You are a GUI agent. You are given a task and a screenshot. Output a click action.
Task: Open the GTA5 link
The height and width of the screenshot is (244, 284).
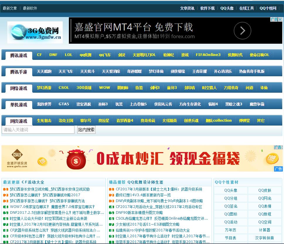pyautogui.click(x=64, y=104)
